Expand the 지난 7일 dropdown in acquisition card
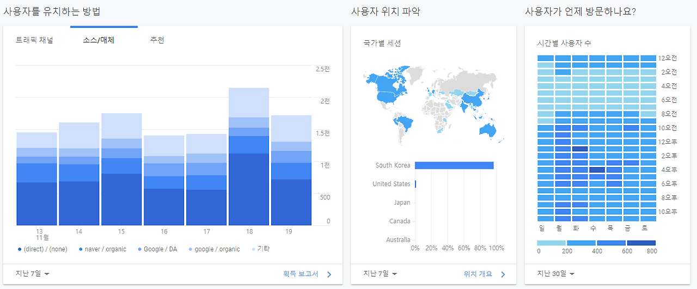The image size is (697, 289). tap(33, 274)
